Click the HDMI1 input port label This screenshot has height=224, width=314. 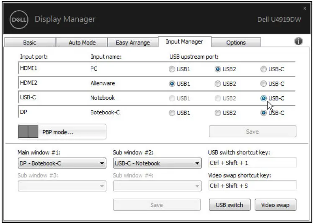click(x=28, y=68)
